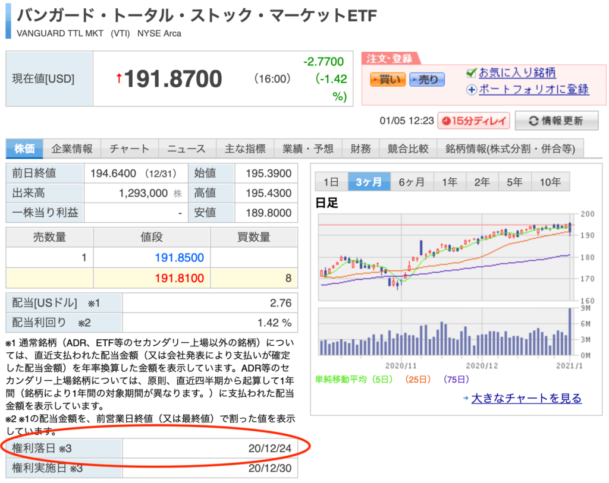Choose the 6ヶ月 chart range

point(412,182)
